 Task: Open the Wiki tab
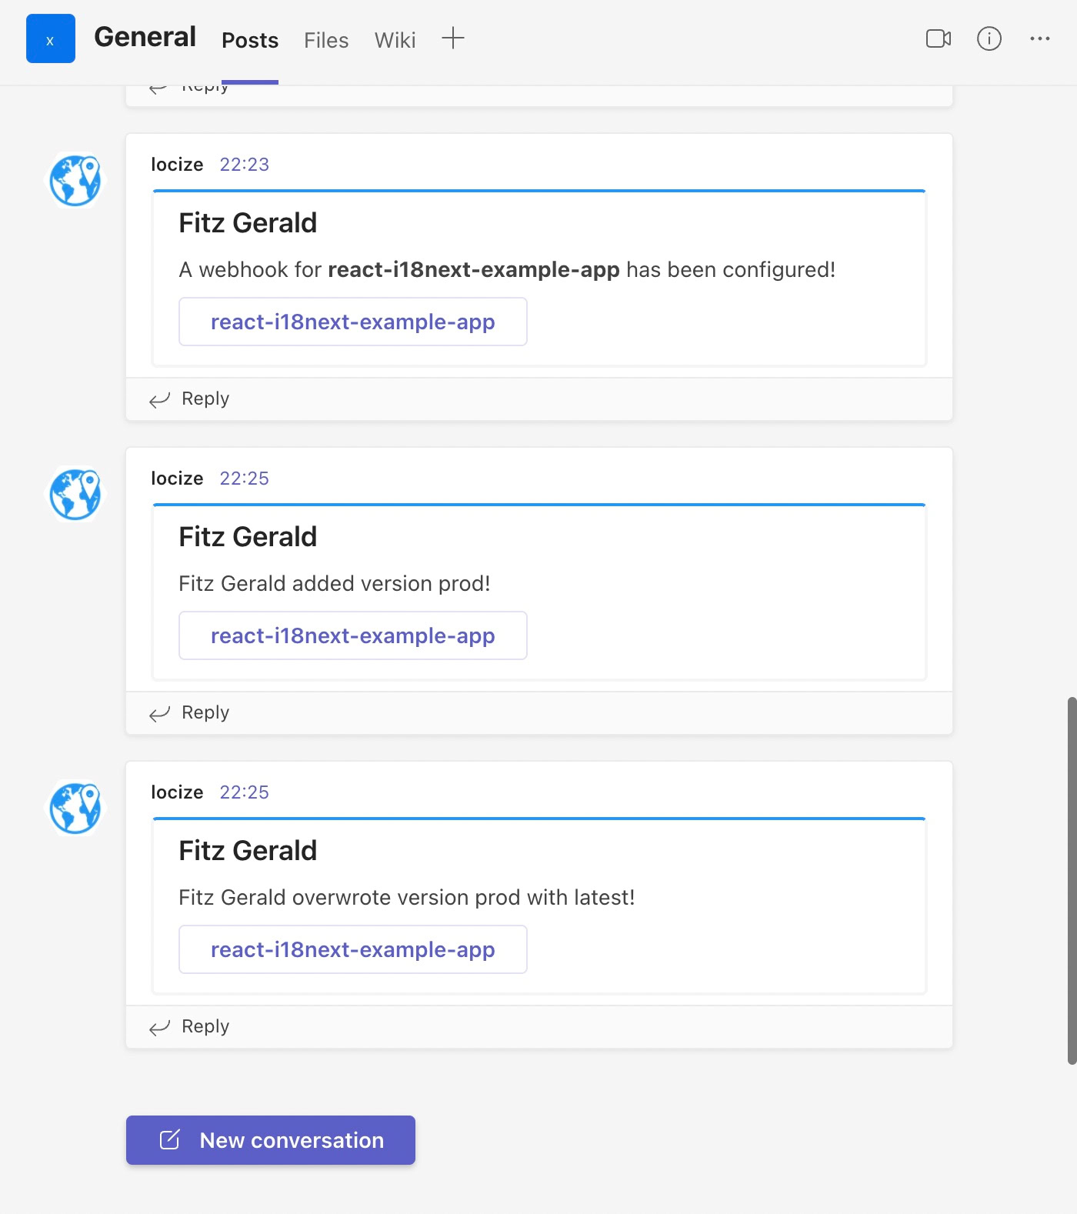click(x=395, y=40)
